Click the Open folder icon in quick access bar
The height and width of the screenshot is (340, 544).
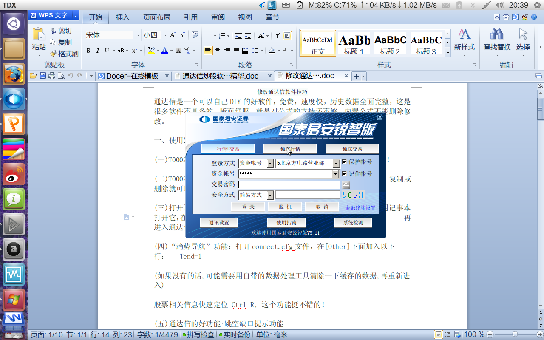pos(33,76)
